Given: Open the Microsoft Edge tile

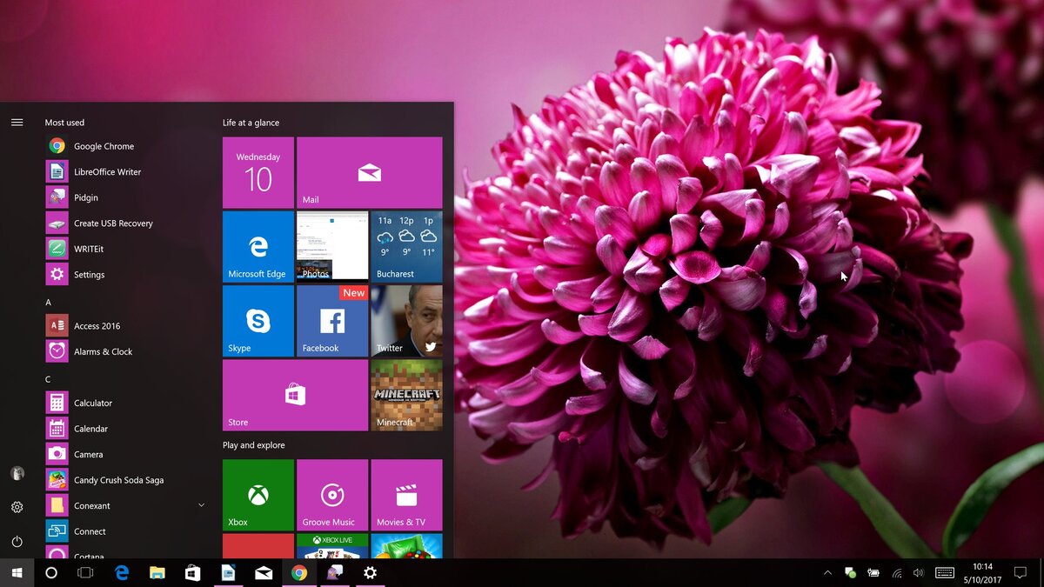Looking at the screenshot, I should click(258, 246).
